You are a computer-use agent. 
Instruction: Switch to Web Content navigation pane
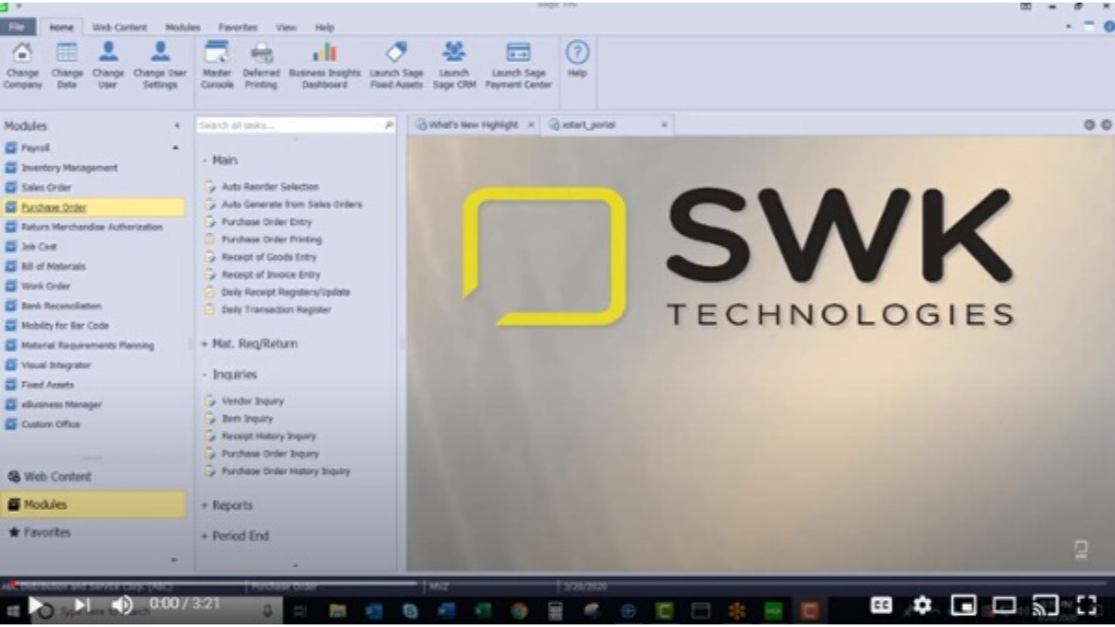coord(58,477)
